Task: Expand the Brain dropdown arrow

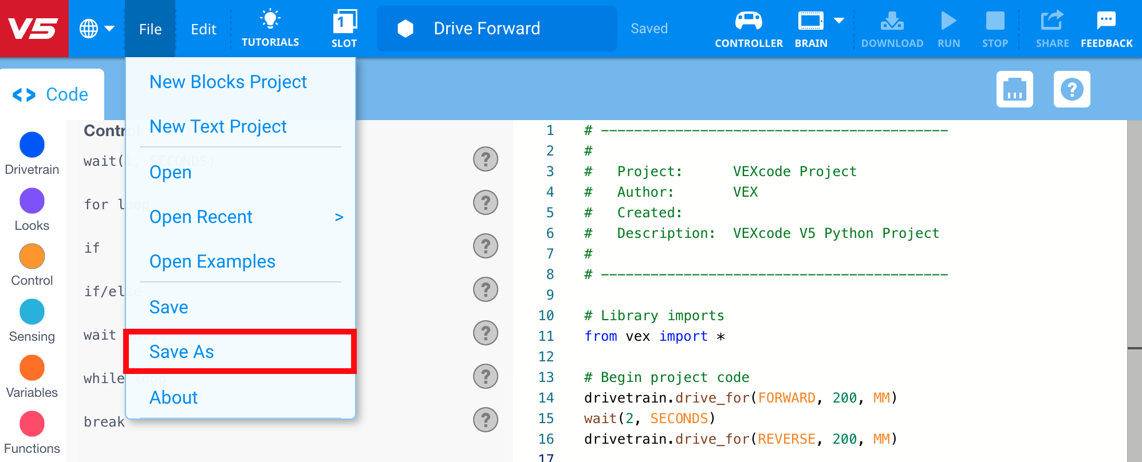Action: 839,21
